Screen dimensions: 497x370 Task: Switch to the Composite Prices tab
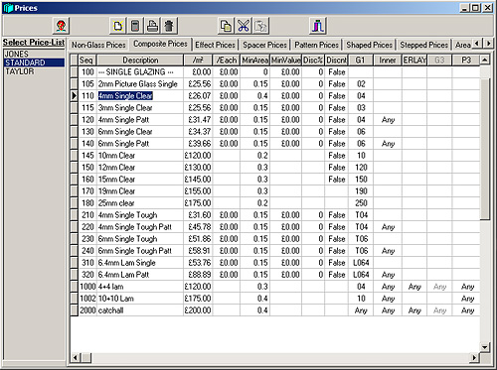pyautogui.click(x=160, y=44)
